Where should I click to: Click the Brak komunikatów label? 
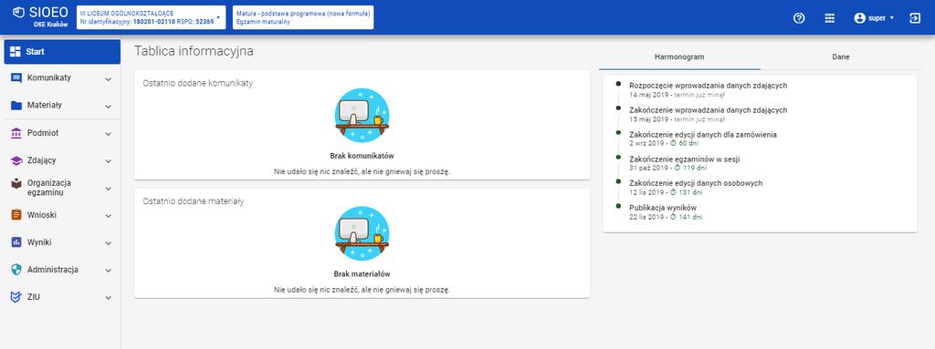pyautogui.click(x=362, y=156)
